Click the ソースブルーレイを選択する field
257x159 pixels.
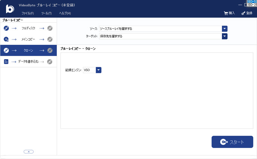[x=161, y=29]
